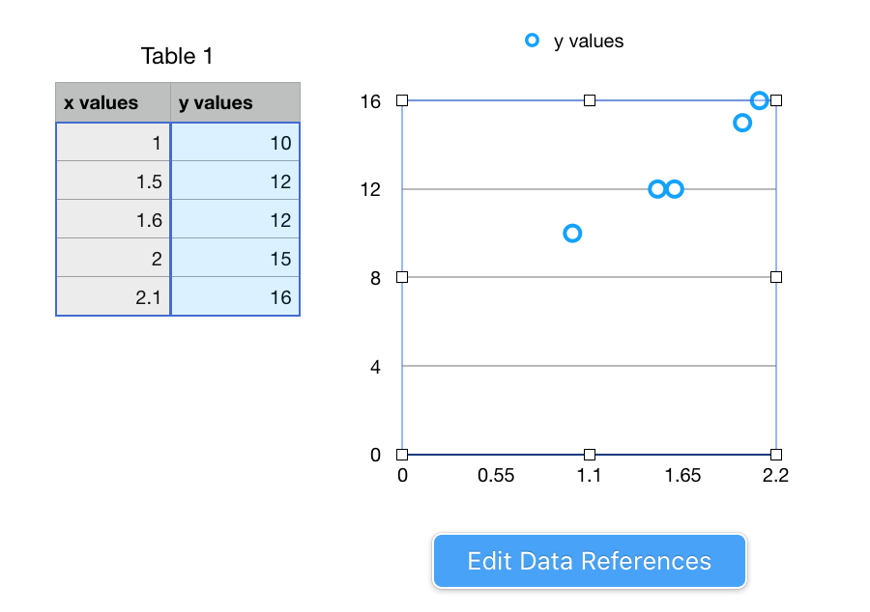Click chart left-middle resize handle
Viewport: 870px width, 612px height.
tap(402, 277)
